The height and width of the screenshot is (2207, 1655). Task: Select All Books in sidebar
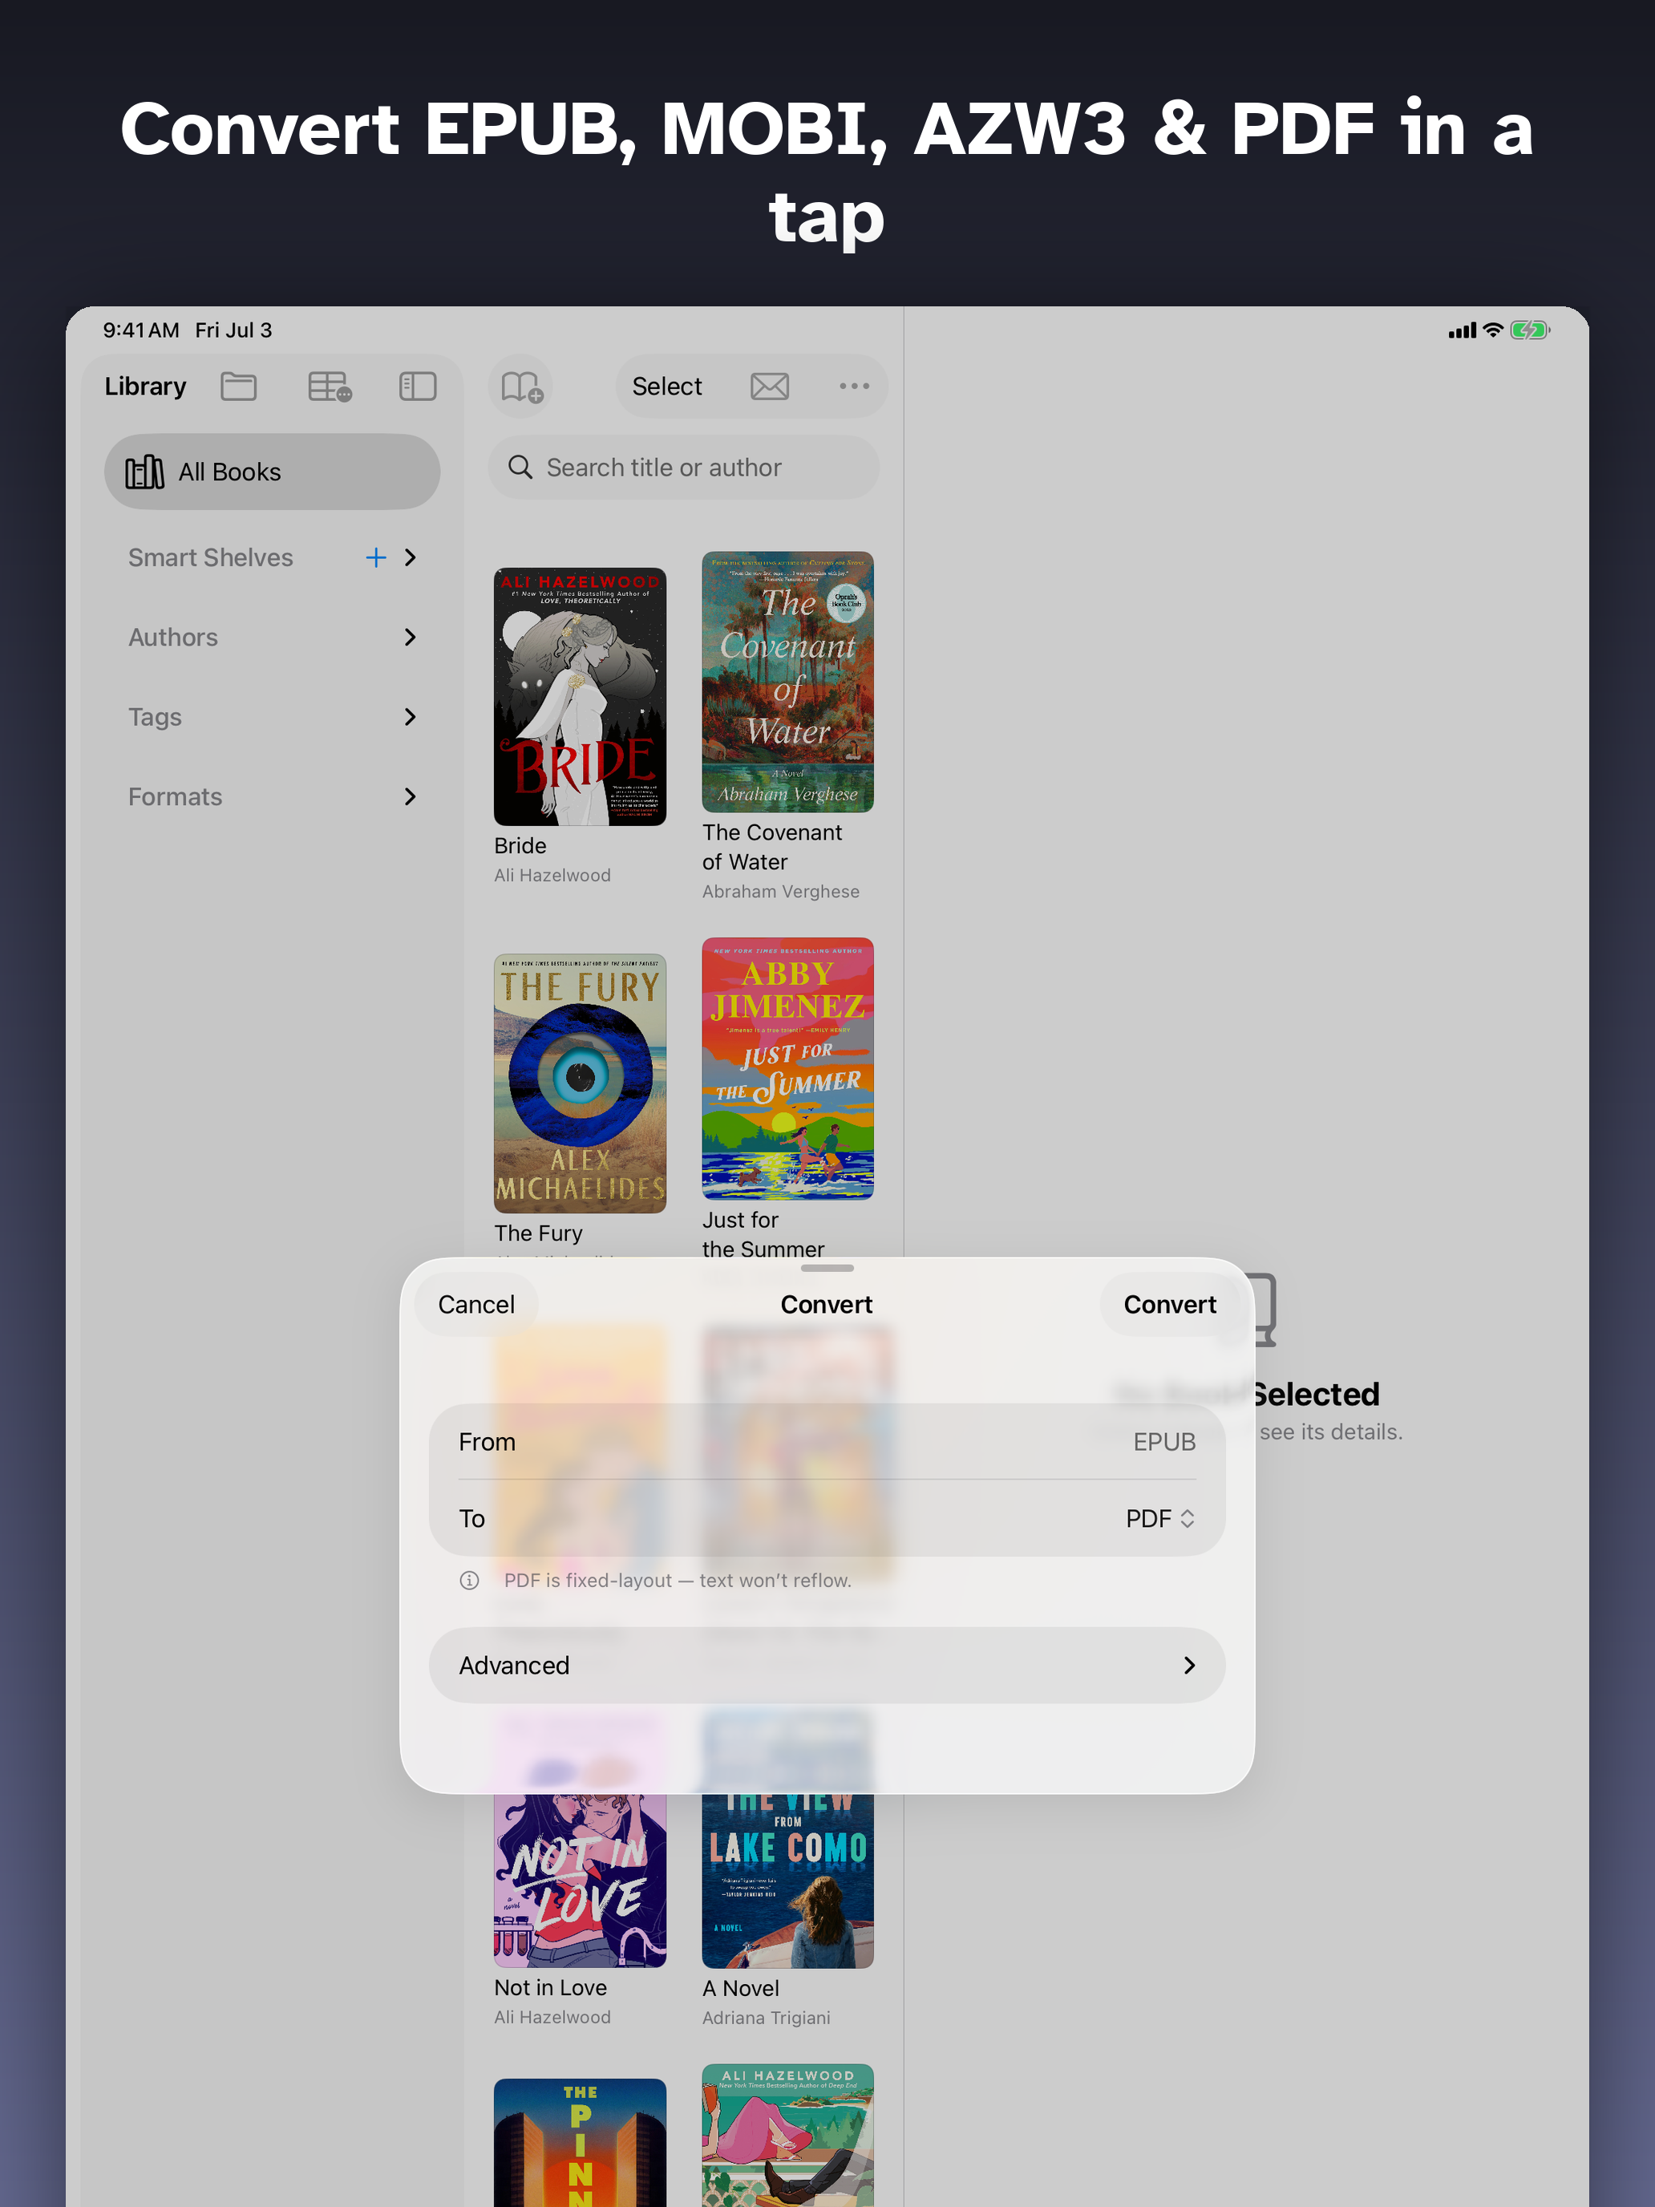(271, 472)
